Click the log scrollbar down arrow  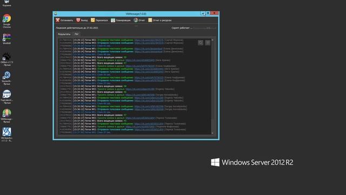(x=212, y=133)
